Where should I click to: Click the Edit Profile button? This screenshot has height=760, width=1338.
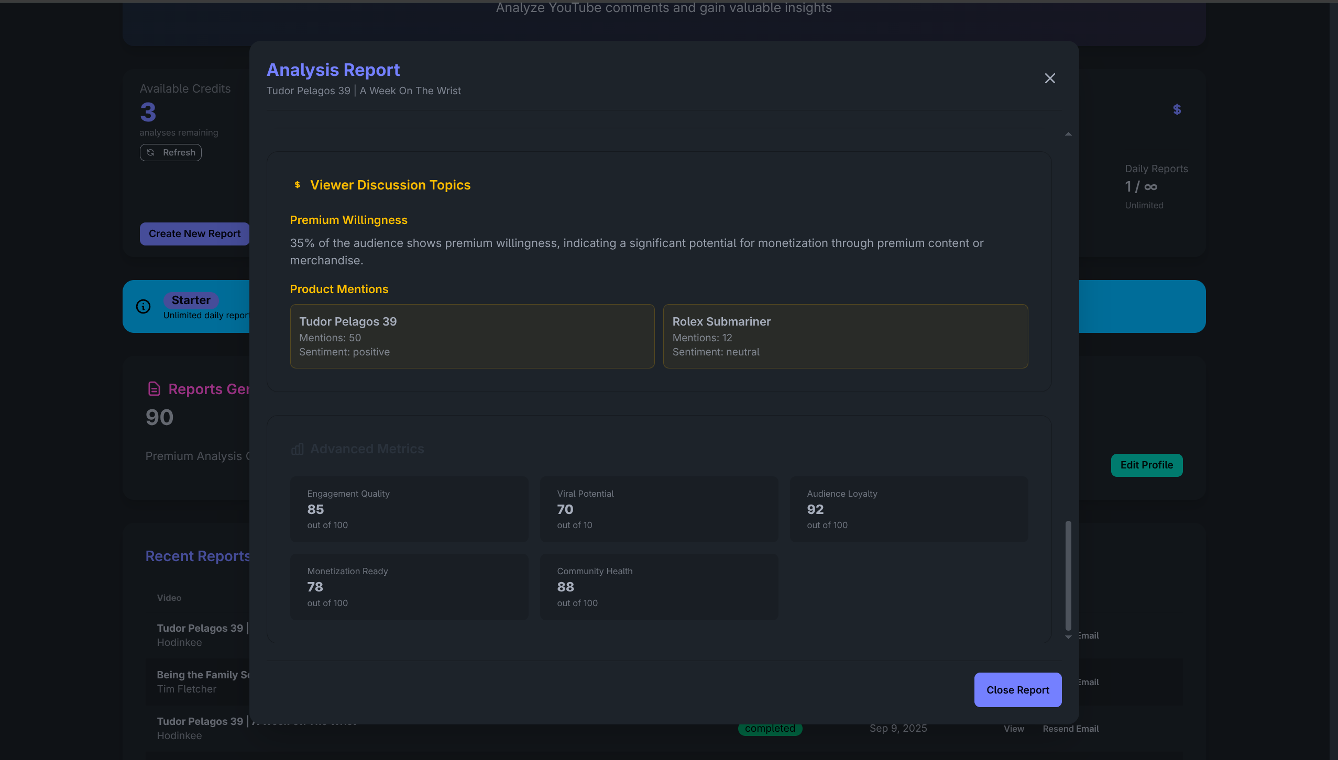pos(1146,465)
